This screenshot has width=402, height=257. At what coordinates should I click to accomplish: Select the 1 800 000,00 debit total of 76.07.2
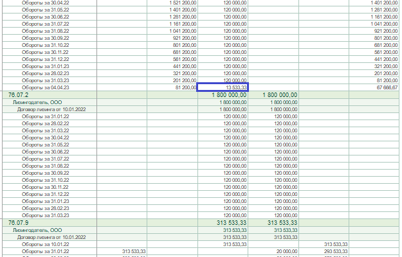(x=229, y=95)
